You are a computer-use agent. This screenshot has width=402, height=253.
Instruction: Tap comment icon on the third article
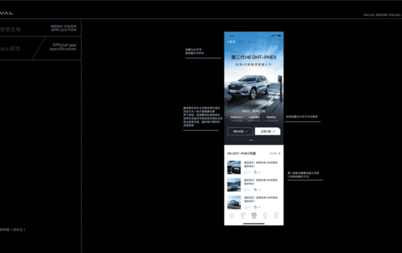[x=246, y=207]
